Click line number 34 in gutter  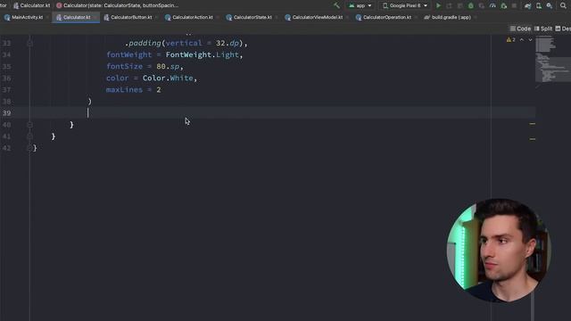coord(6,55)
